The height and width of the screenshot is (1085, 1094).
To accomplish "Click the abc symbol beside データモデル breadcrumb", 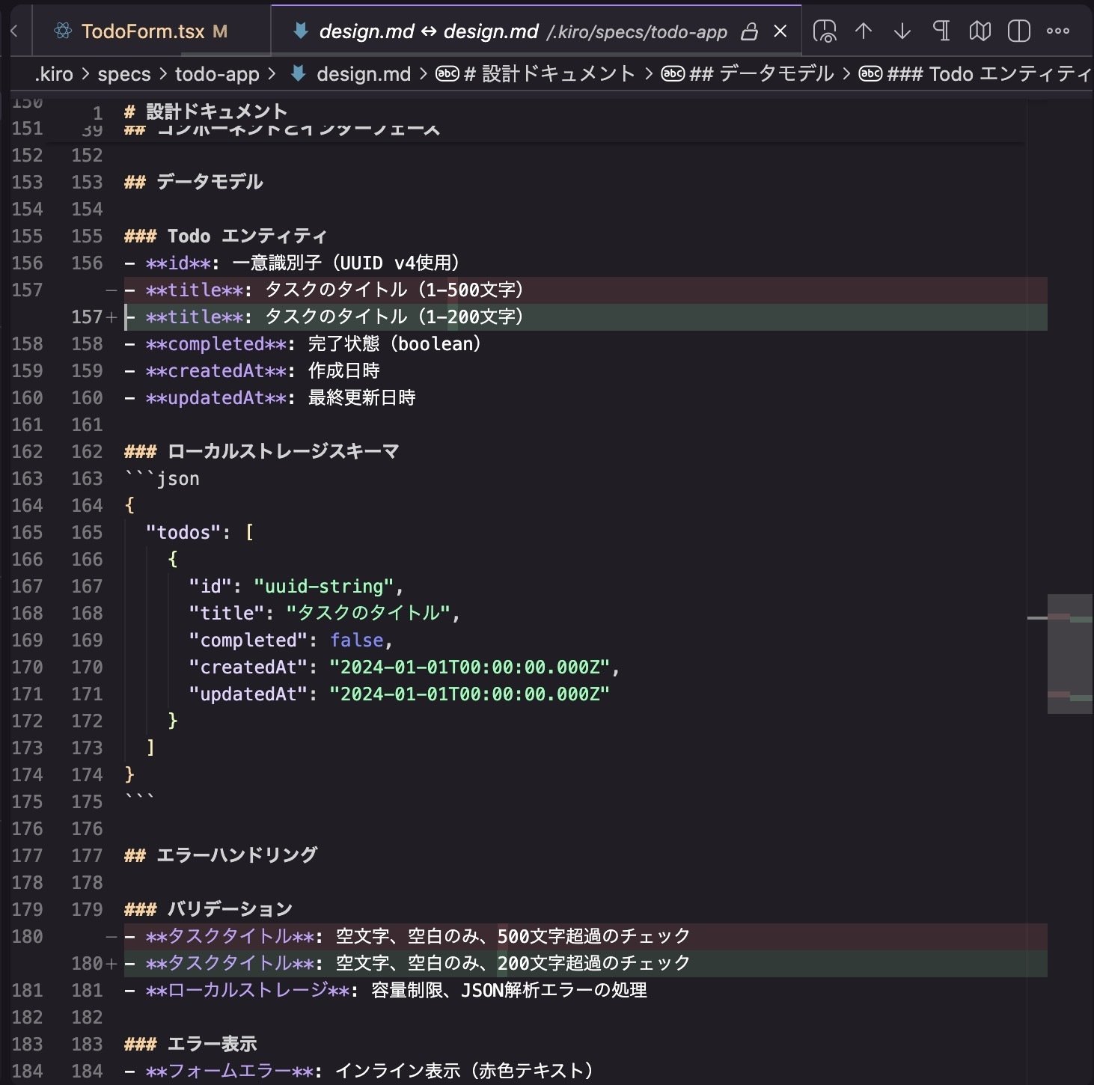I will (x=671, y=73).
